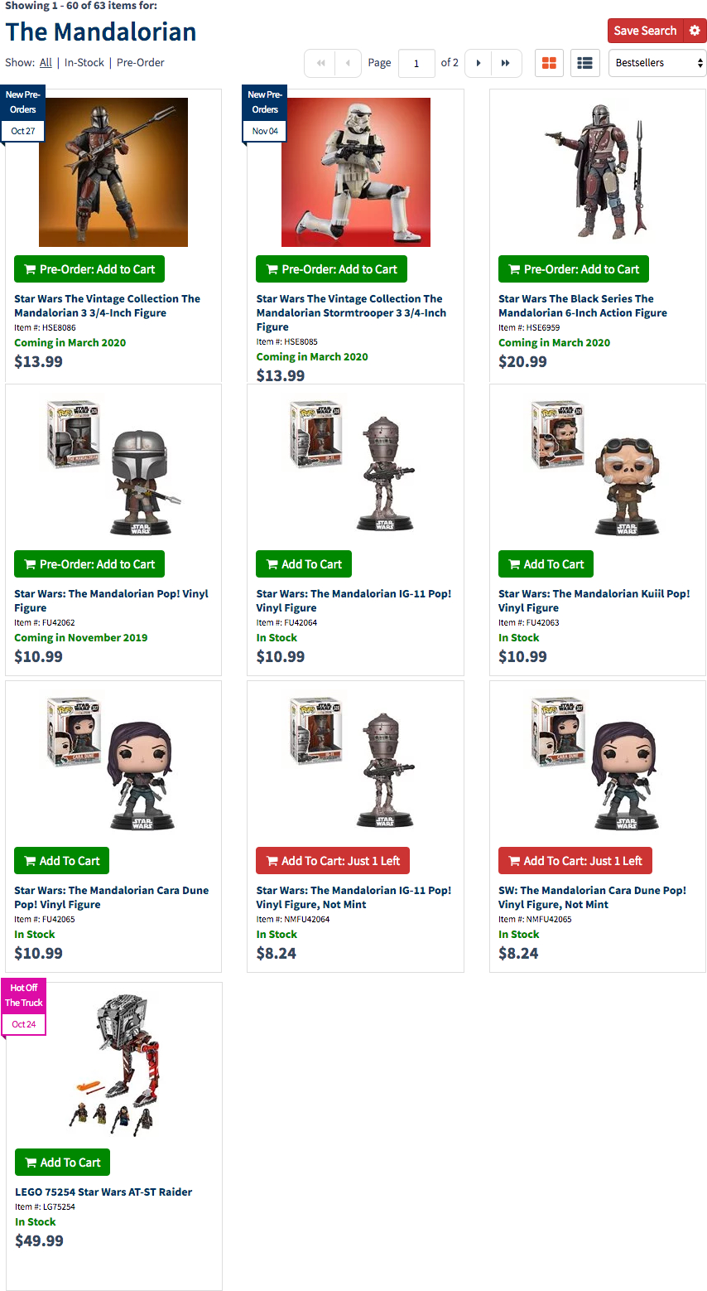Jump to first page arrow

tap(320, 63)
